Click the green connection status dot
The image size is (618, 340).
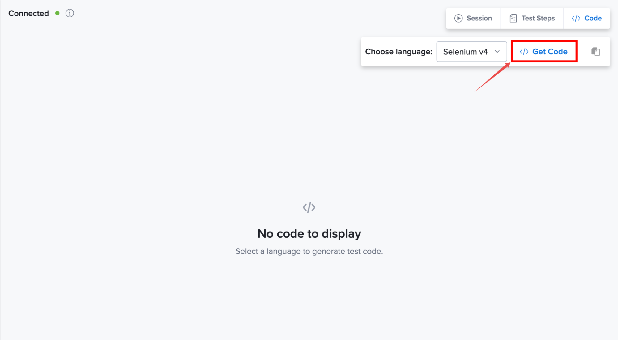point(57,13)
